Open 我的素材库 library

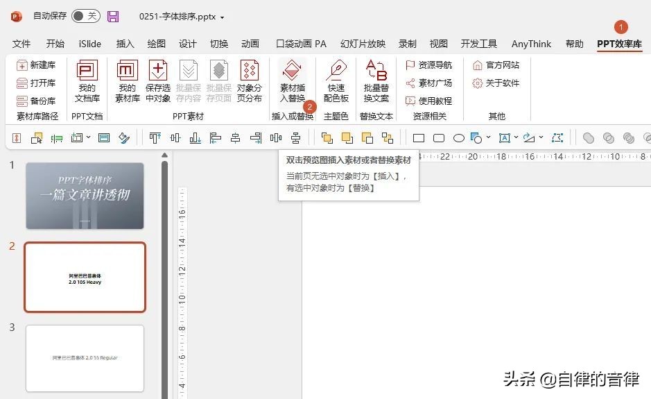(x=128, y=81)
